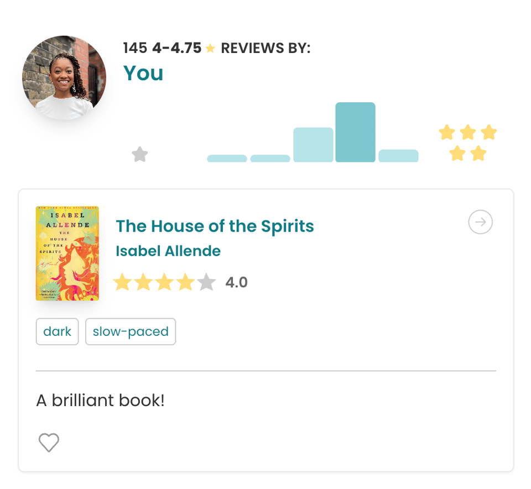Open The House of the Spirits link

215,226
